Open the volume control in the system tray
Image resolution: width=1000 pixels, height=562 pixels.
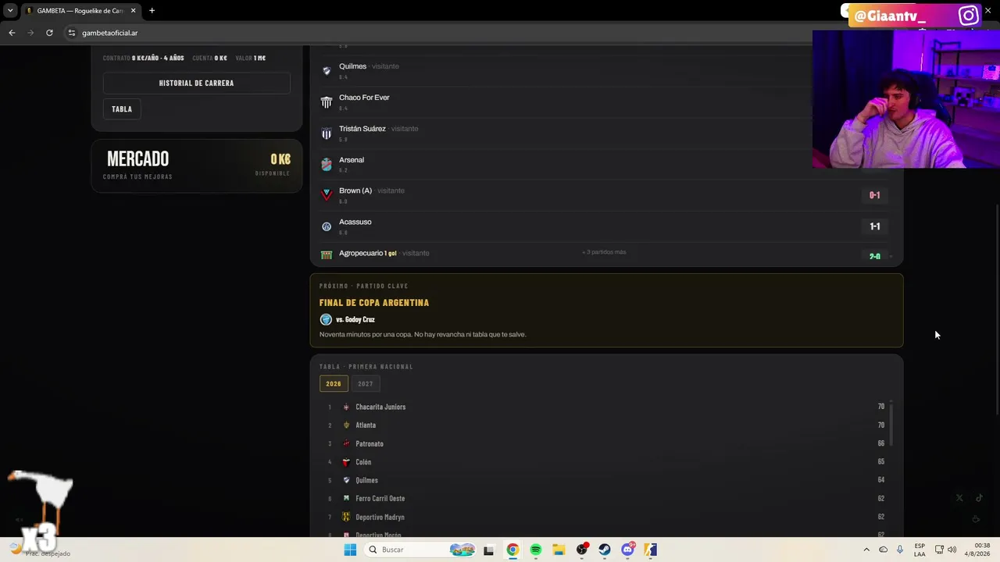(x=952, y=550)
